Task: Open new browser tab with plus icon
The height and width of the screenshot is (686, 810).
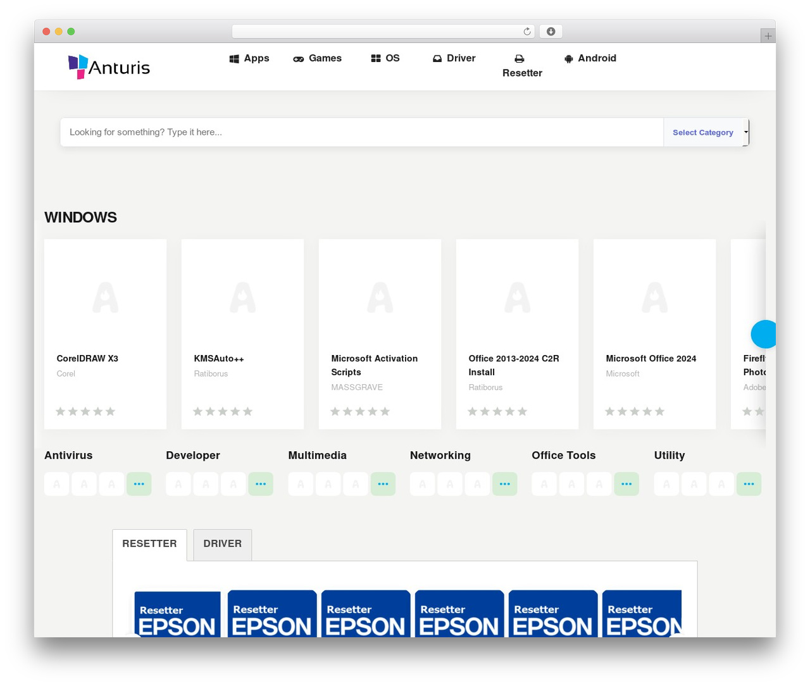Action: click(768, 35)
